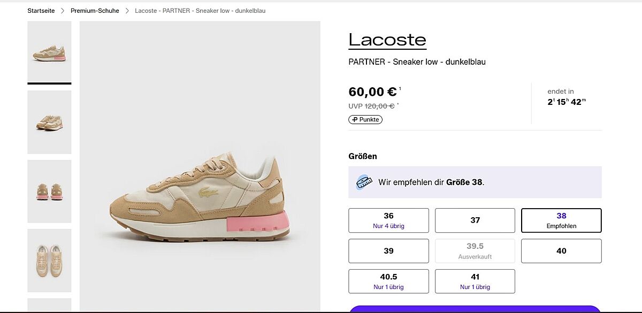Select size 36 option
Viewport: 642px width, 313px height.
(x=388, y=220)
